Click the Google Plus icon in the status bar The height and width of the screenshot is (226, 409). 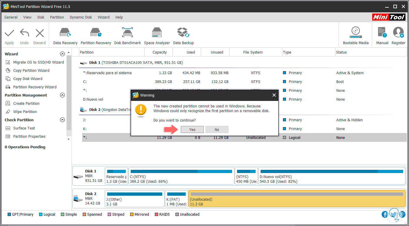(402, 214)
